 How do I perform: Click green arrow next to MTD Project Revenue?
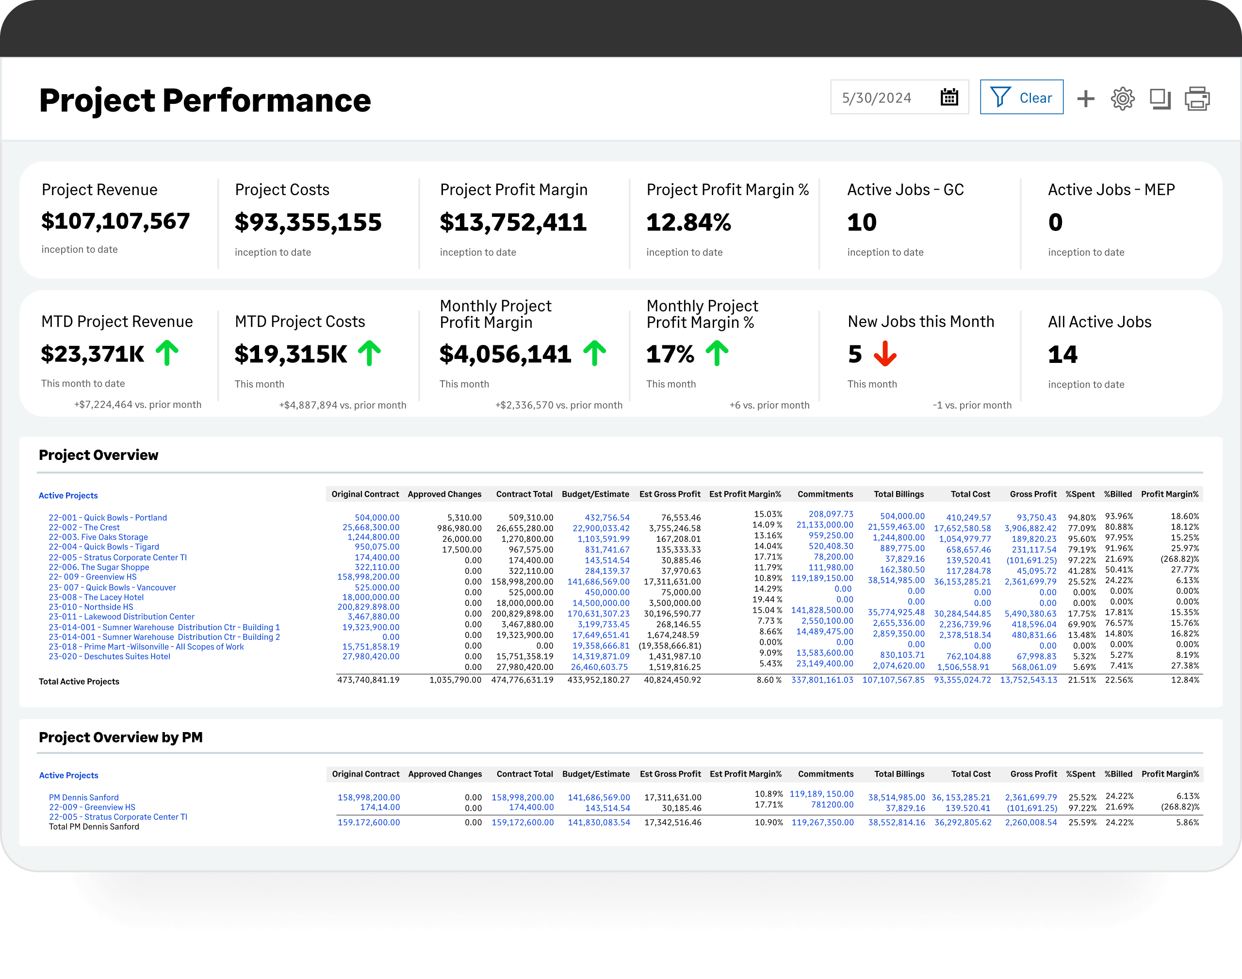(x=167, y=353)
